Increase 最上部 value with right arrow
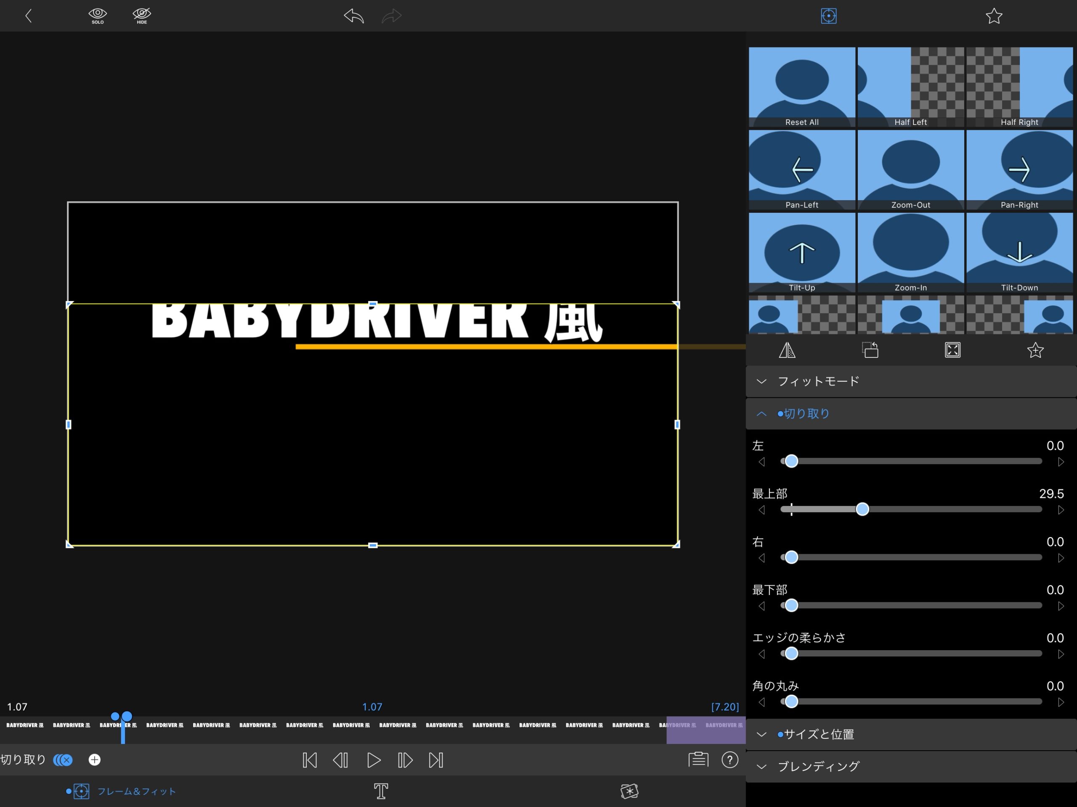This screenshot has width=1077, height=807. pyautogui.click(x=1061, y=510)
